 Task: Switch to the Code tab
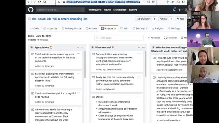[x=35, y=28]
